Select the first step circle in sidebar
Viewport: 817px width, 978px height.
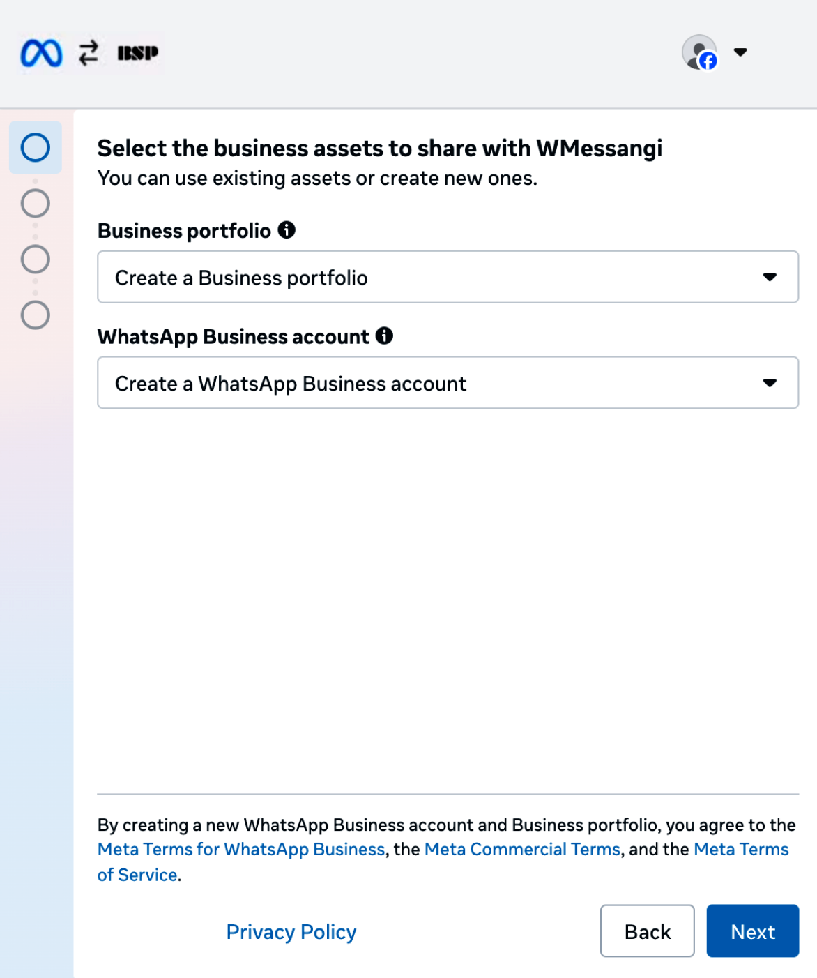36,147
